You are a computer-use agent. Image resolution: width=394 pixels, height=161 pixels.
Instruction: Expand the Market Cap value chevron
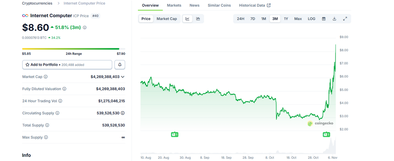click(123, 77)
